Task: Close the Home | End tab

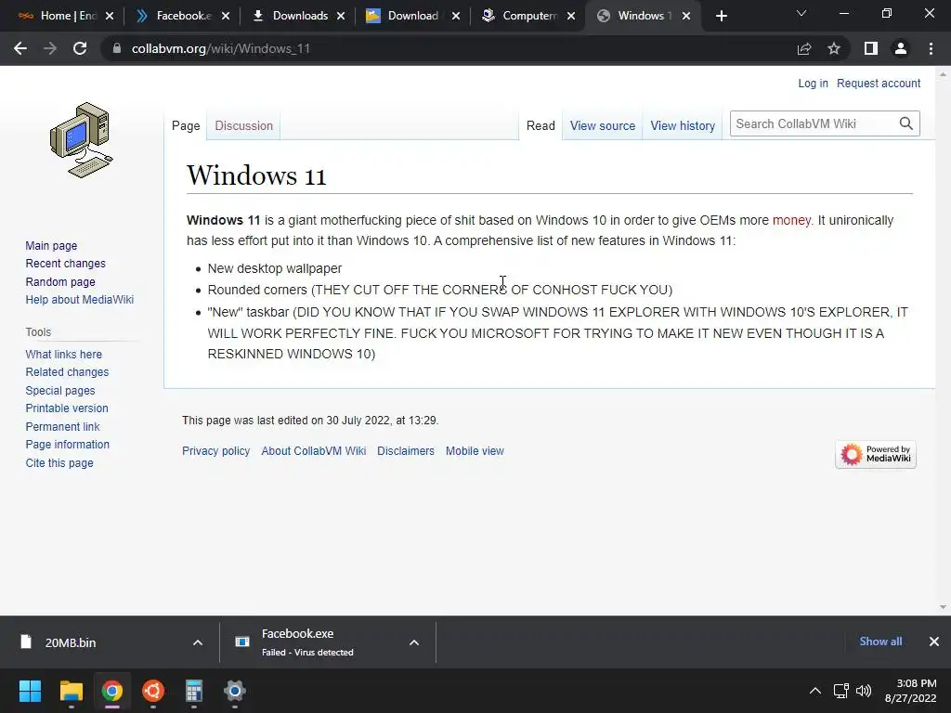Action: [110, 16]
